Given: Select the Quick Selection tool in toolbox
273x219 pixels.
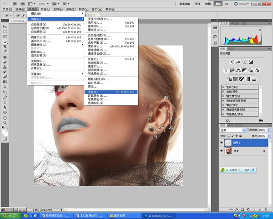Looking at the screenshot, I should click(x=5, y=42).
